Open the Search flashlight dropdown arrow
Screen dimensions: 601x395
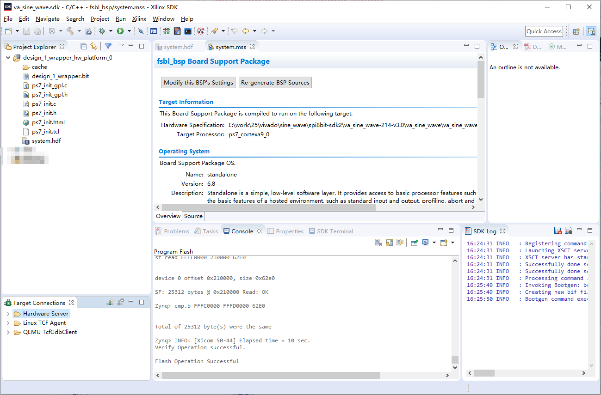tap(223, 31)
